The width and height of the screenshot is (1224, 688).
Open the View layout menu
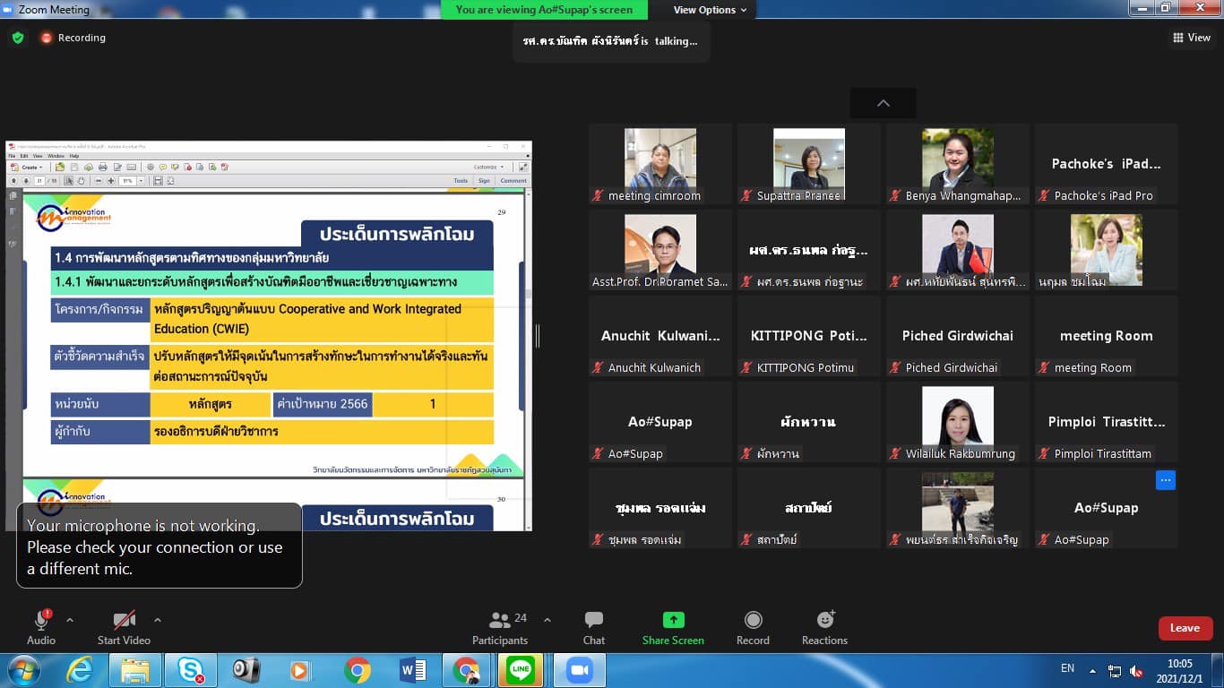point(1192,38)
